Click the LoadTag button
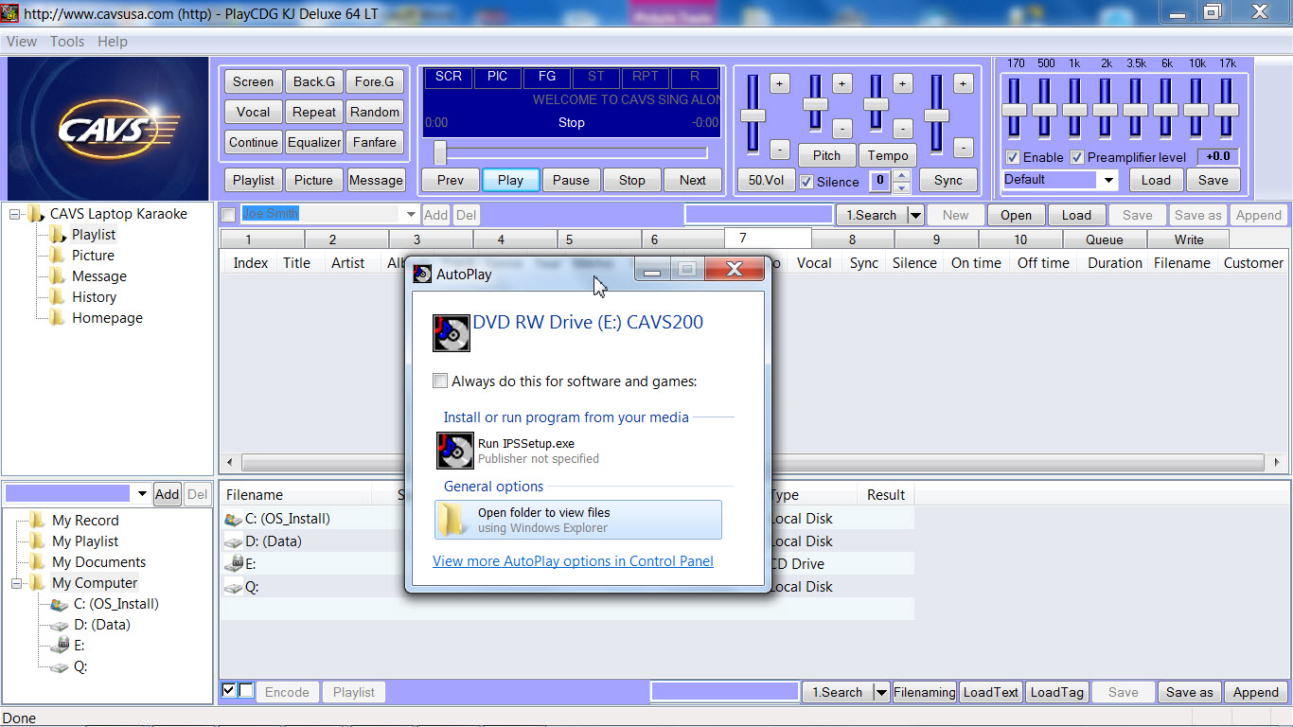Image resolution: width=1293 pixels, height=727 pixels. (x=1056, y=692)
